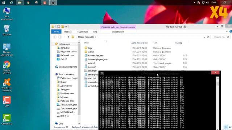Open Catch! in navigation pane
Viewport: 232px width, 130px height.
tap(63, 59)
